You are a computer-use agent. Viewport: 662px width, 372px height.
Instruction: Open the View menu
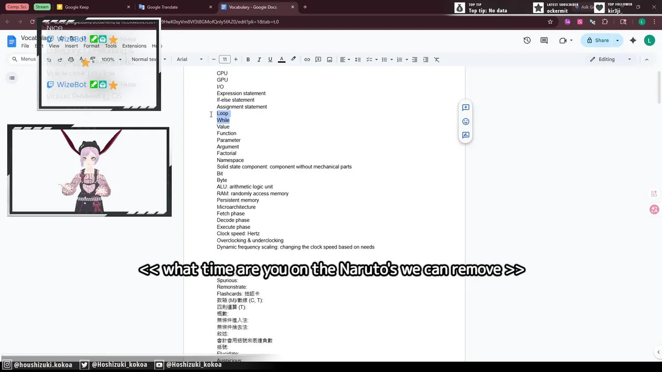(54, 46)
